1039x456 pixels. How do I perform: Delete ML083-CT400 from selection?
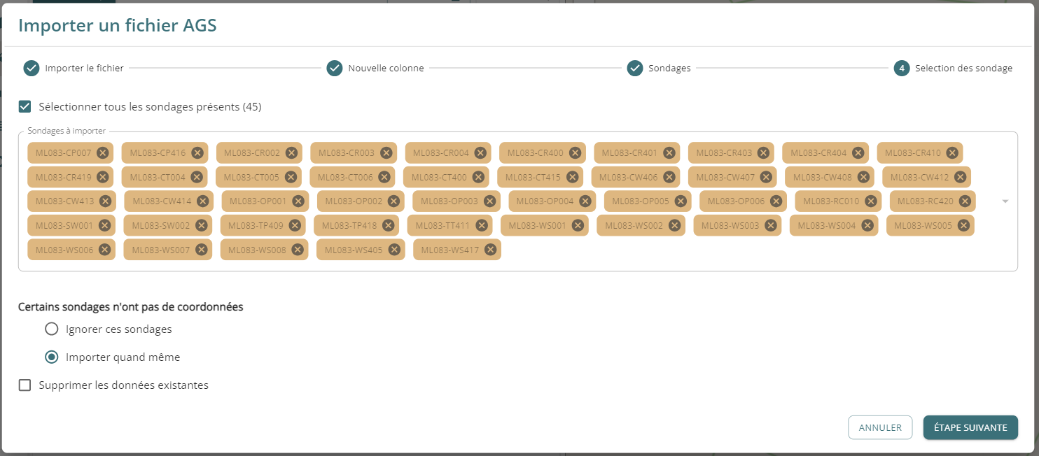pyautogui.click(x=478, y=178)
